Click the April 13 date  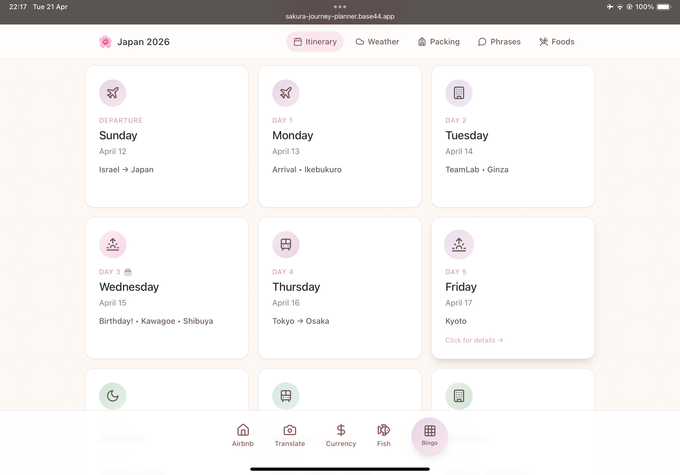click(286, 151)
